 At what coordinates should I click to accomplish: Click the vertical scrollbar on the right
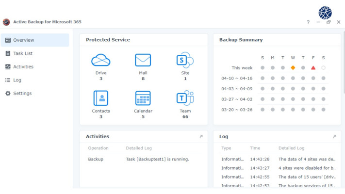click(x=344, y=63)
